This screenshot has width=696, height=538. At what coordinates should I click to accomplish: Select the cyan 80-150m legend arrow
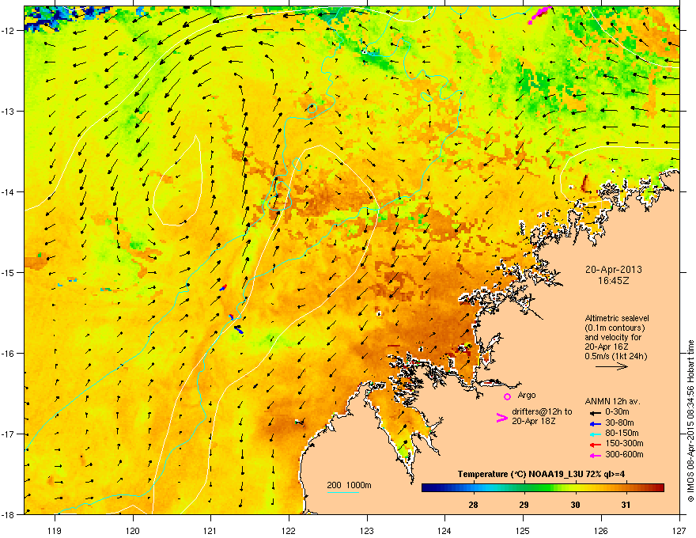click(596, 434)
